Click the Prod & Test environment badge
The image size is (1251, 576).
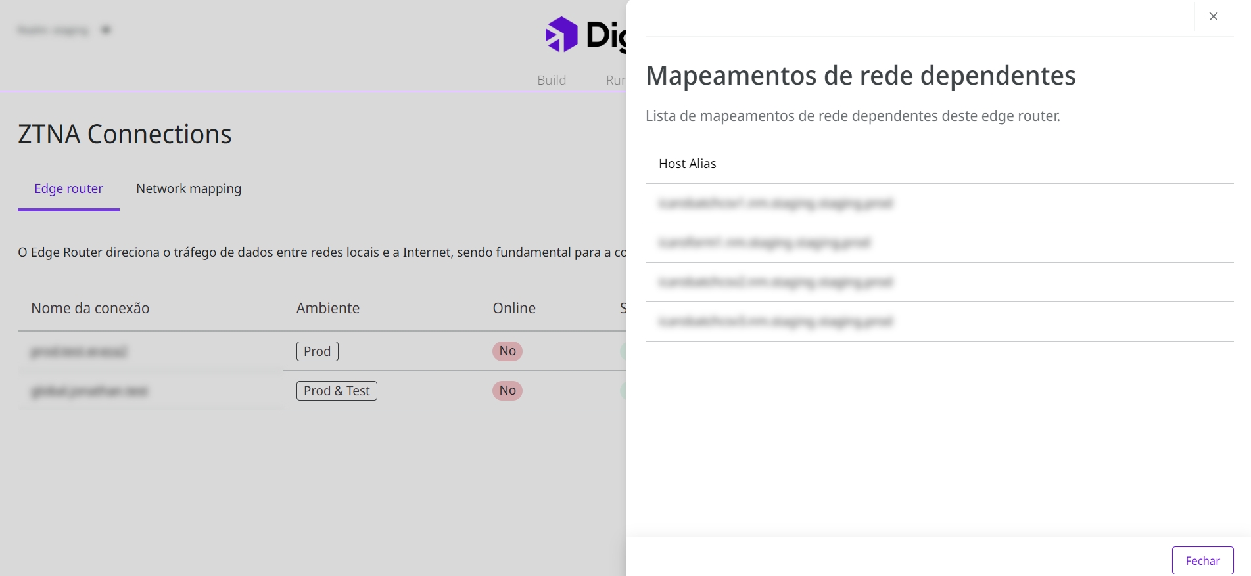337,391
